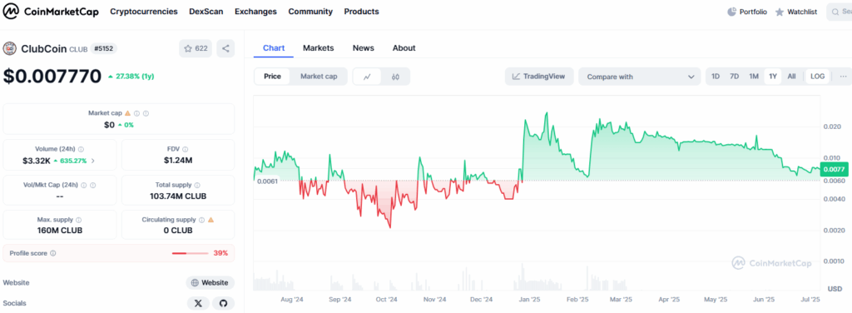Open the GitHub social link

pyautogui.click(x=223, y=303)
